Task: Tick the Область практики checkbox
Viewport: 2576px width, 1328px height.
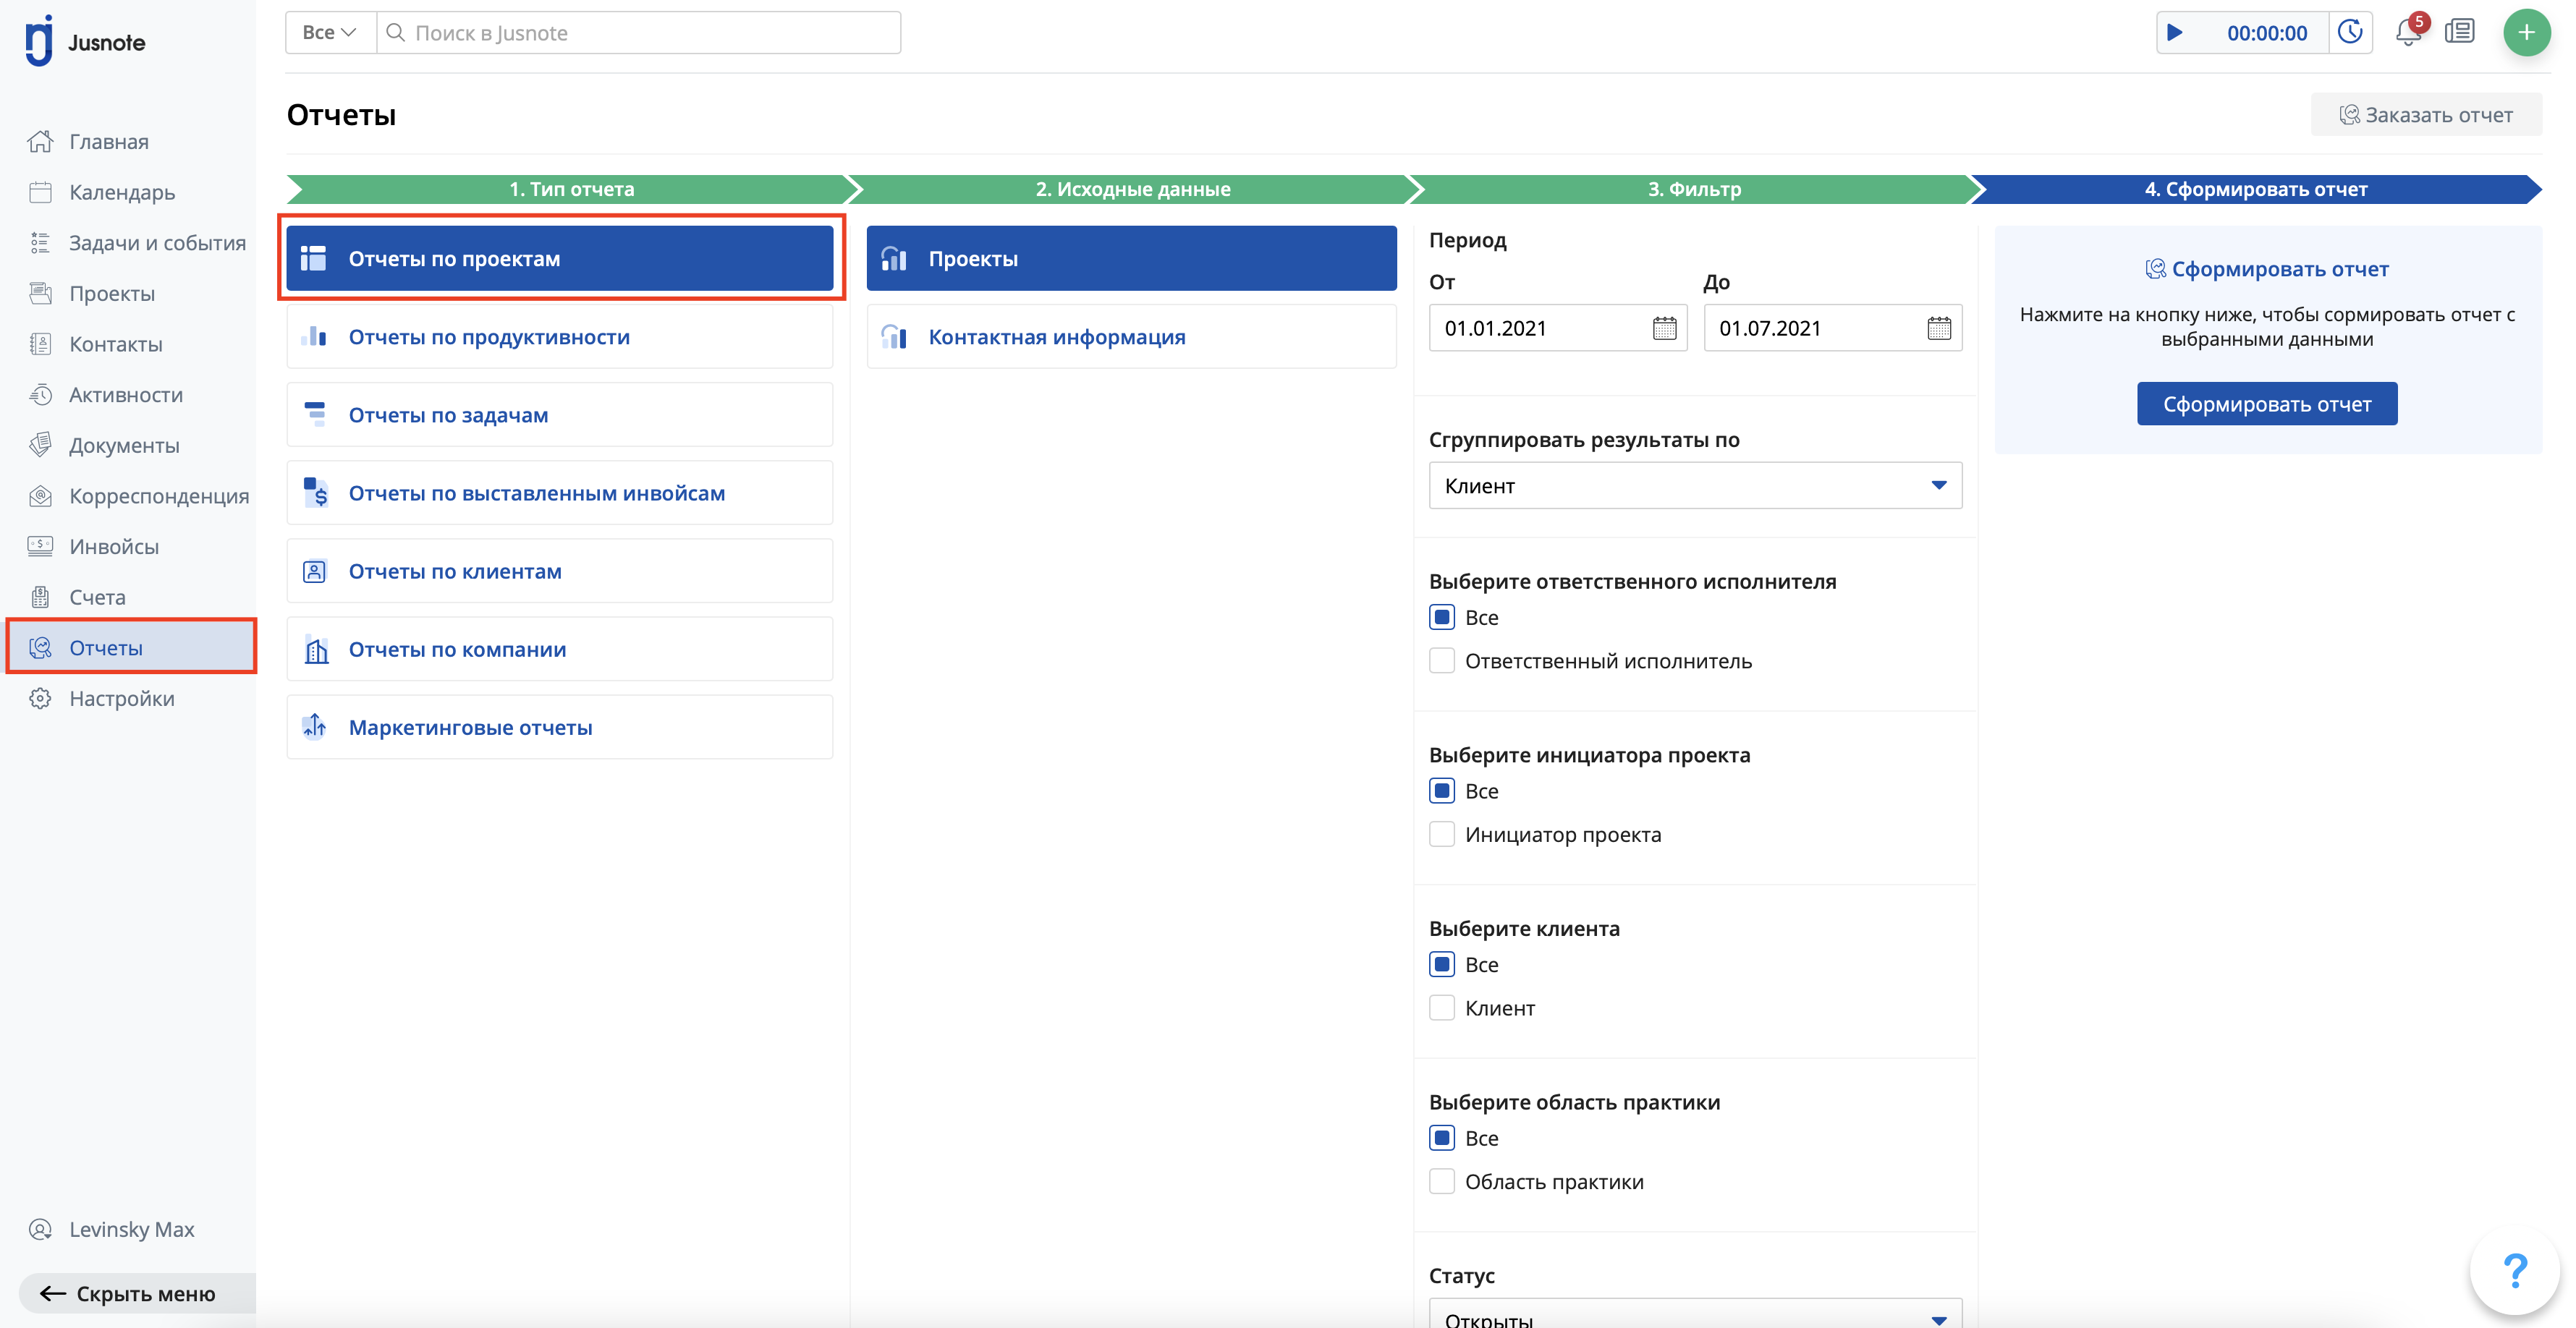Action: point(1441,1181)
